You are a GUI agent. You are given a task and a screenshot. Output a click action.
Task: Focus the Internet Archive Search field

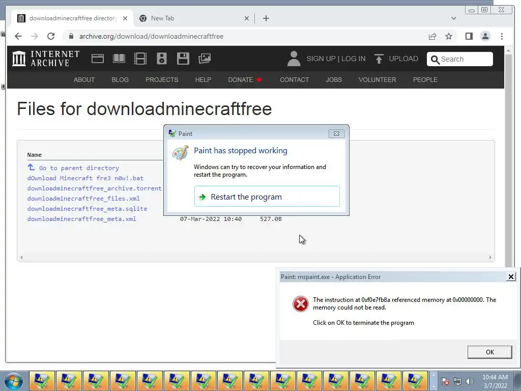[x=460, y=59]
